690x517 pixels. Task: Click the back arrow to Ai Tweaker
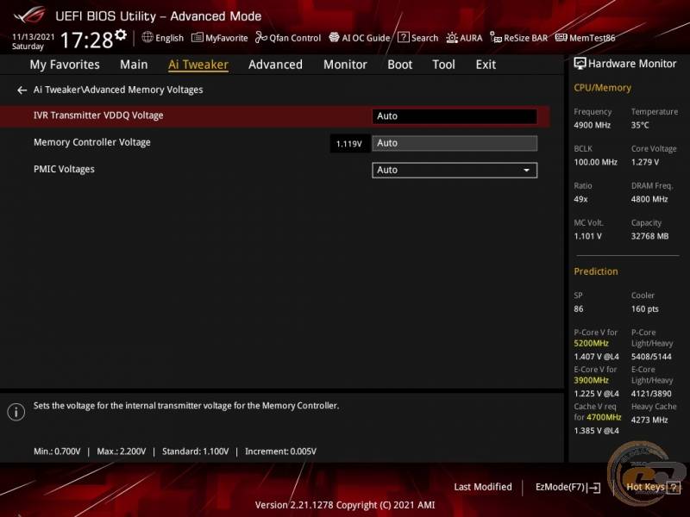(22, 90)
